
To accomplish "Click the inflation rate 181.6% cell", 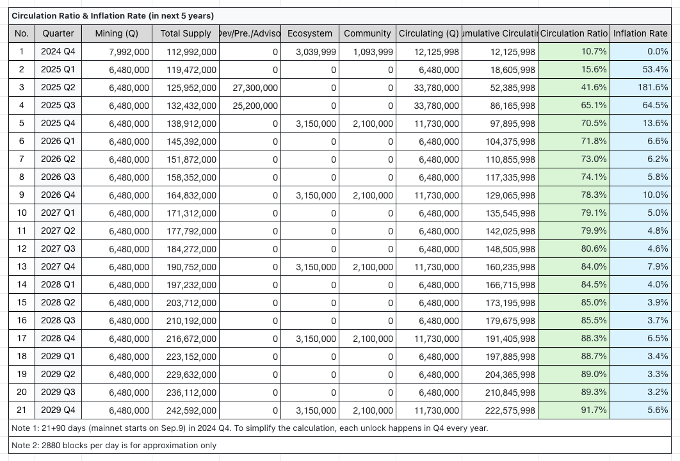I will [640, 88].
